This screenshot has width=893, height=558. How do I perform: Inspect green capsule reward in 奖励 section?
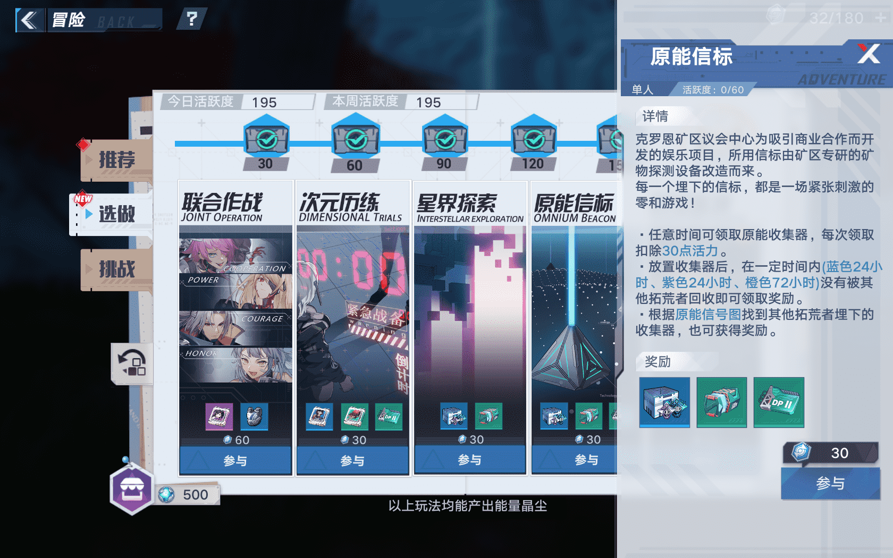pos(721,402)
